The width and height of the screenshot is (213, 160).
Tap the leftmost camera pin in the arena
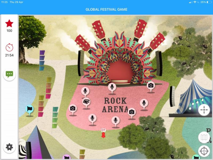tap(73, 110)
